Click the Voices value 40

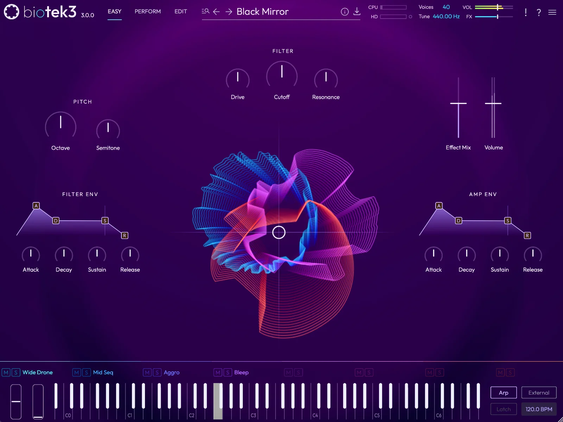pyautogui.click(x=446, y=7)
